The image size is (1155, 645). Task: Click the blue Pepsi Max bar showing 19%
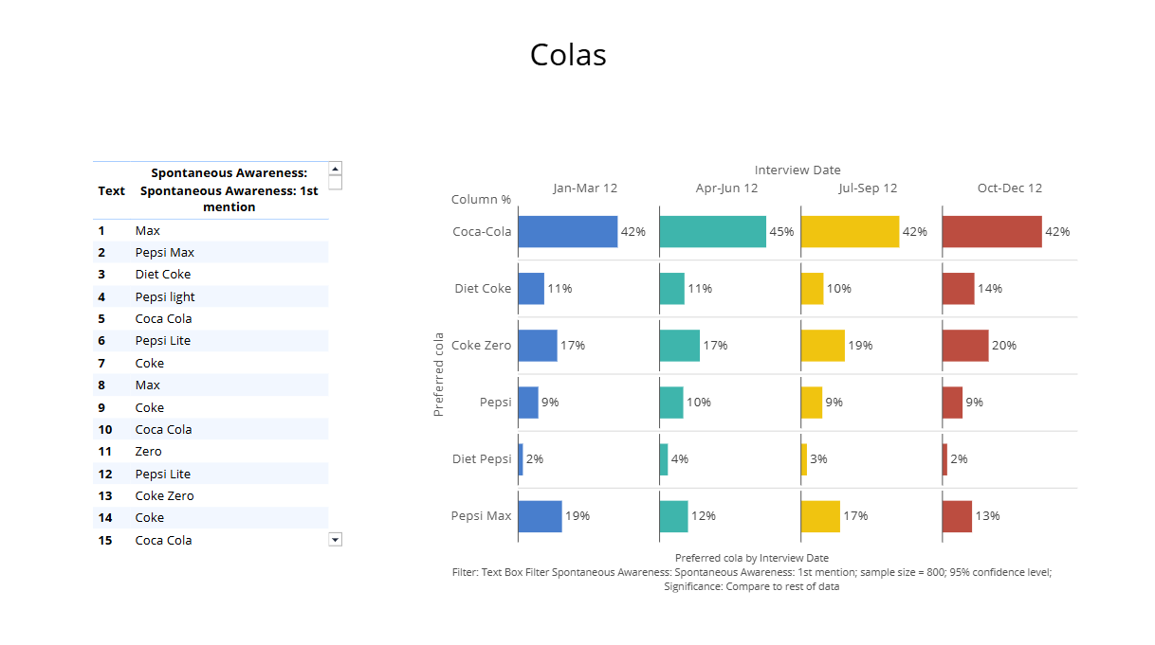pos(540,516)
